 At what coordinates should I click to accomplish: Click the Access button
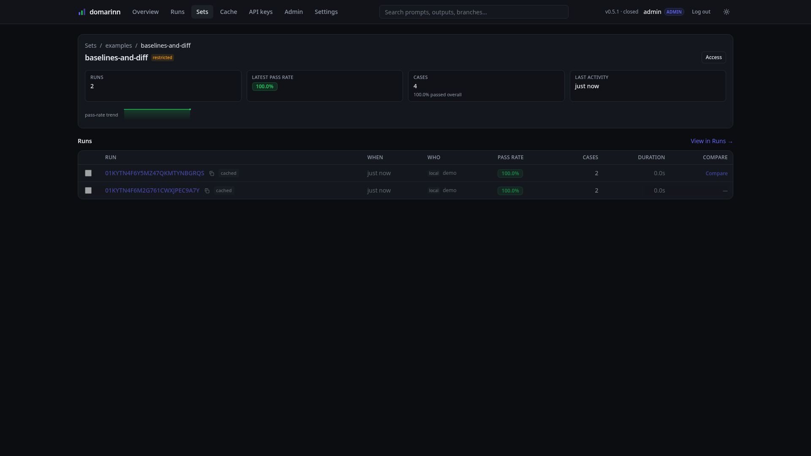point(713,57)
